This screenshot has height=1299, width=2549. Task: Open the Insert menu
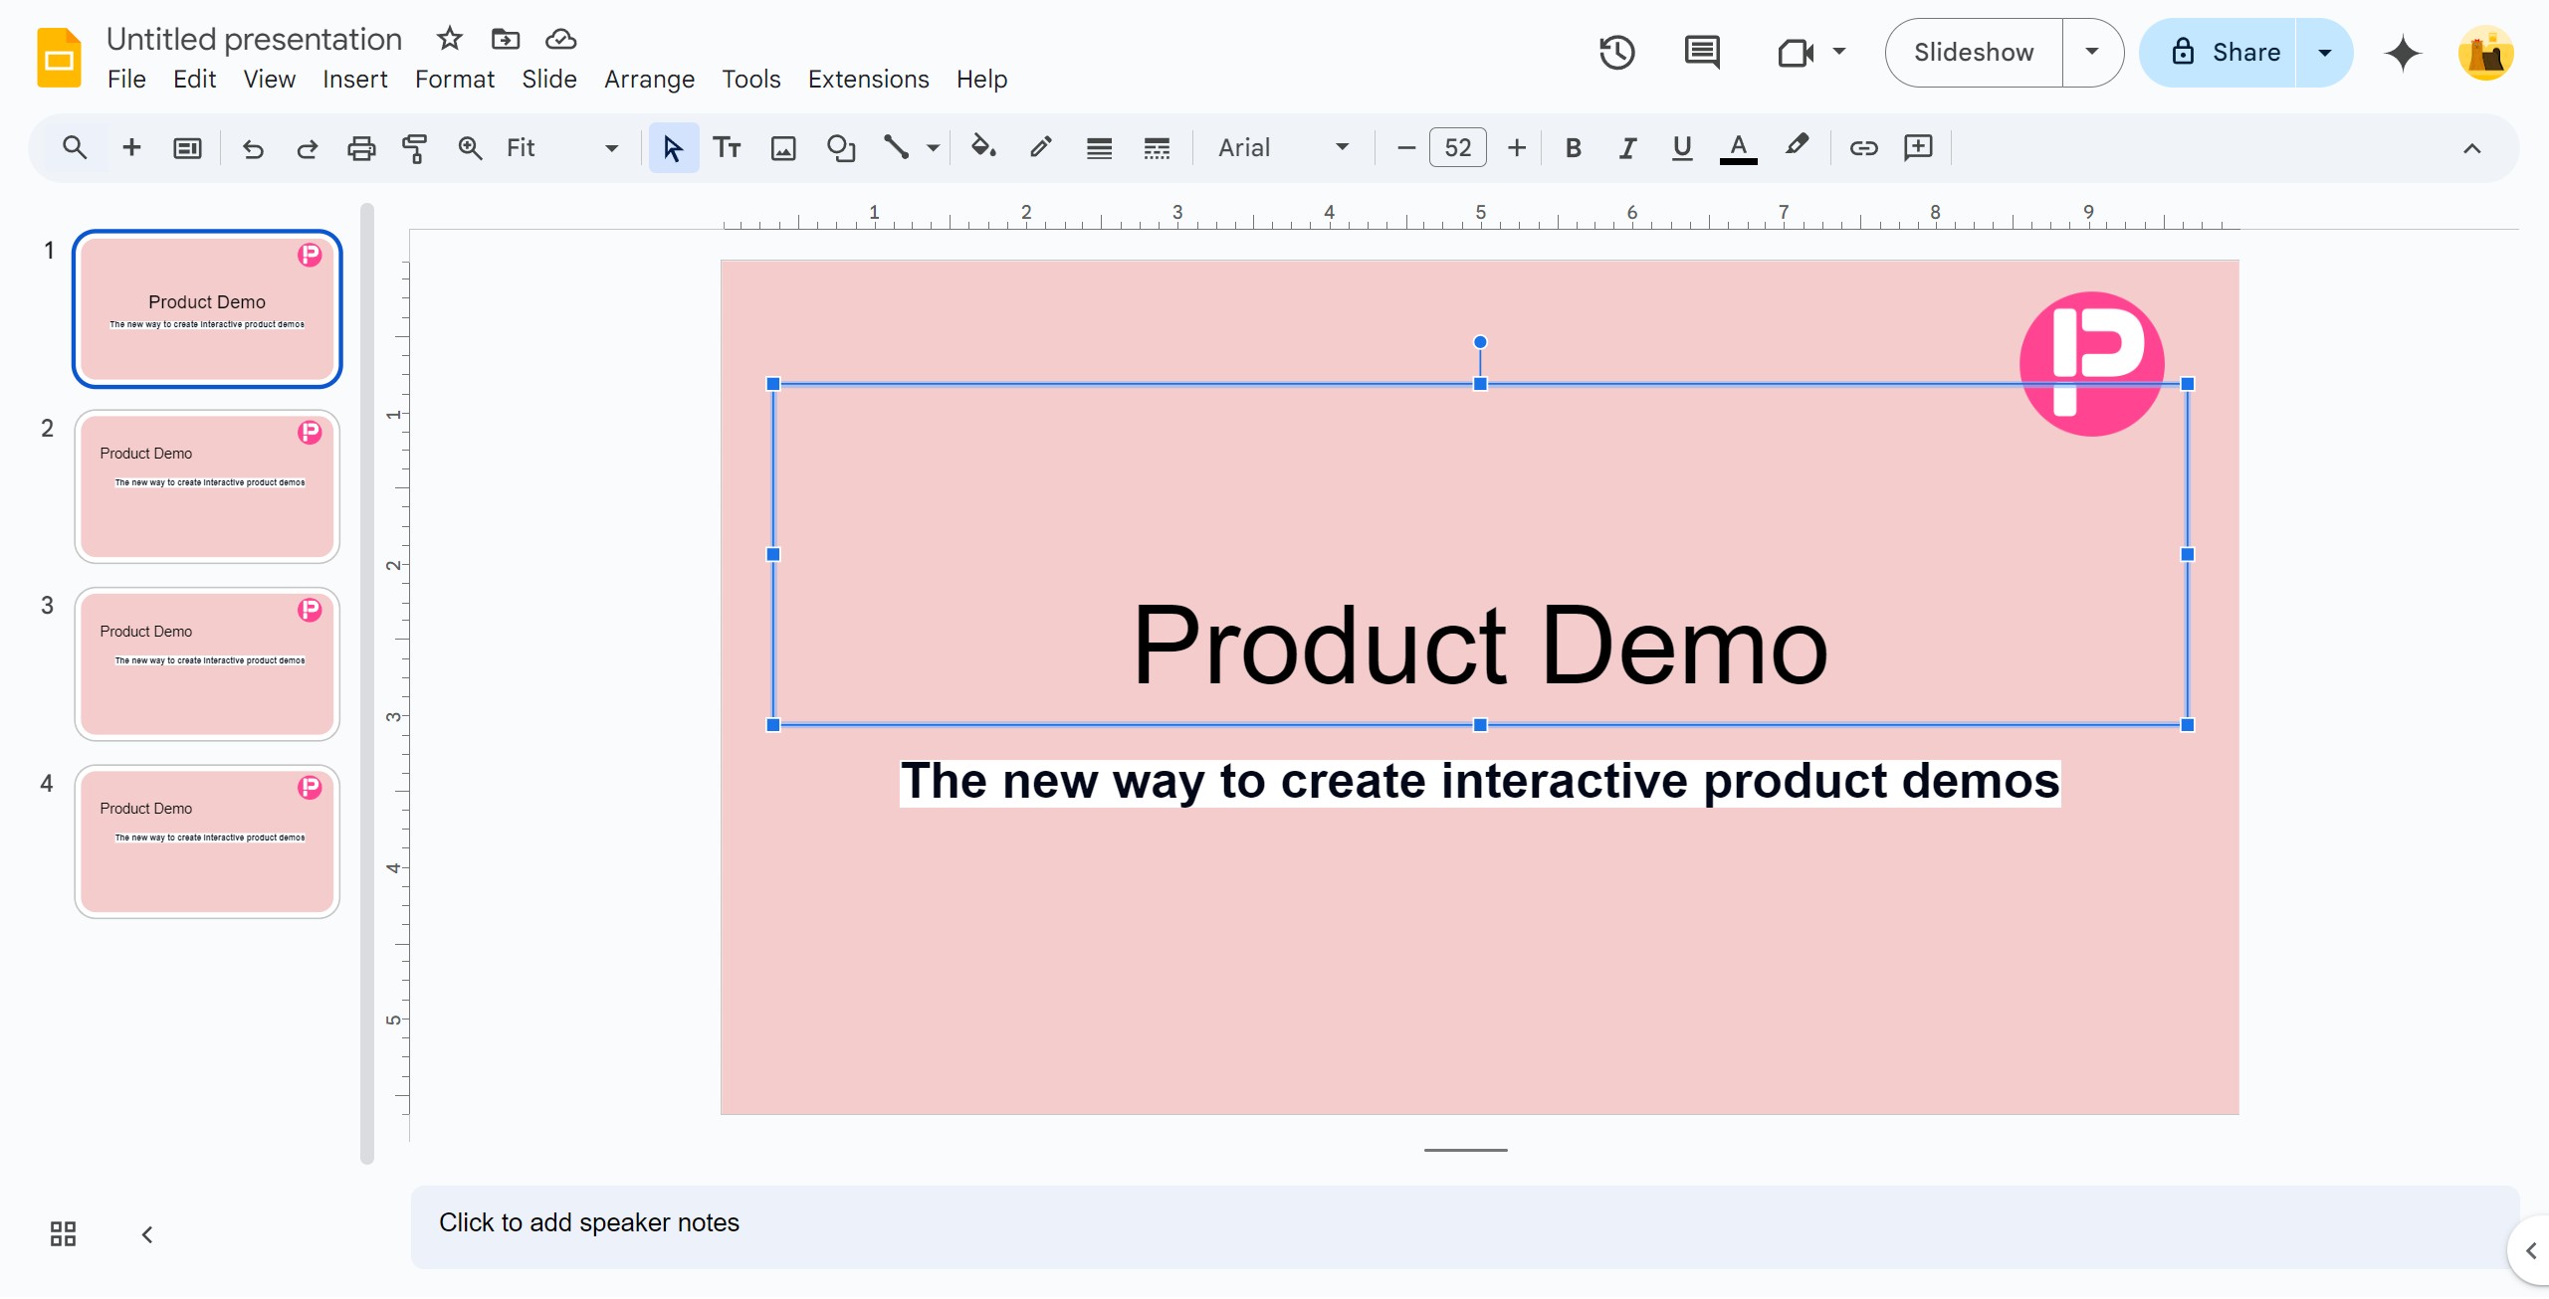354,79
